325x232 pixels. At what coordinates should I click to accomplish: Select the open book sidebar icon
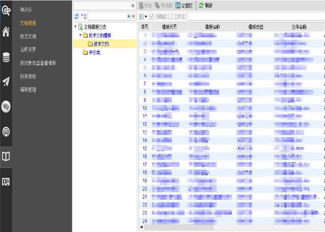point(6,156)
